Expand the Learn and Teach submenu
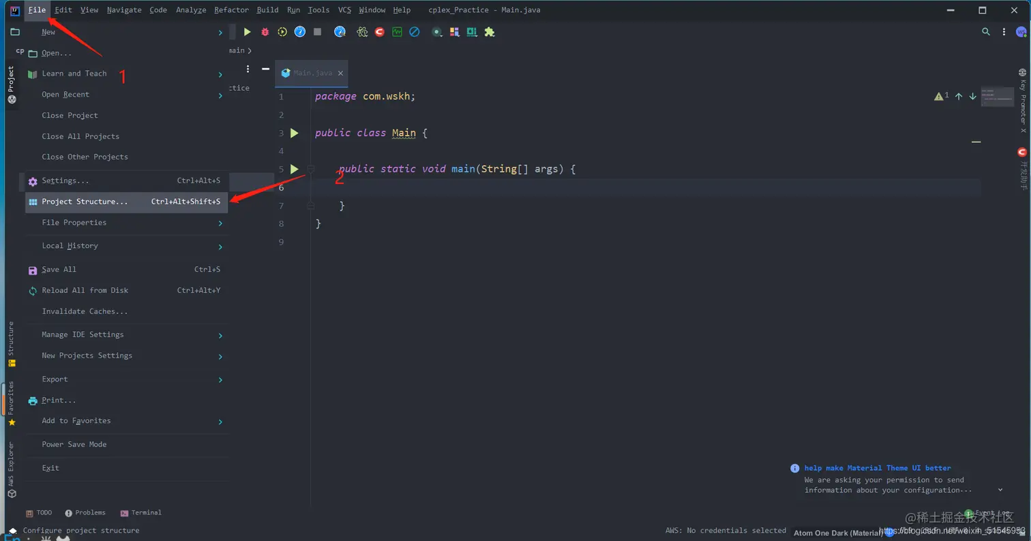 tap(127, 74)
